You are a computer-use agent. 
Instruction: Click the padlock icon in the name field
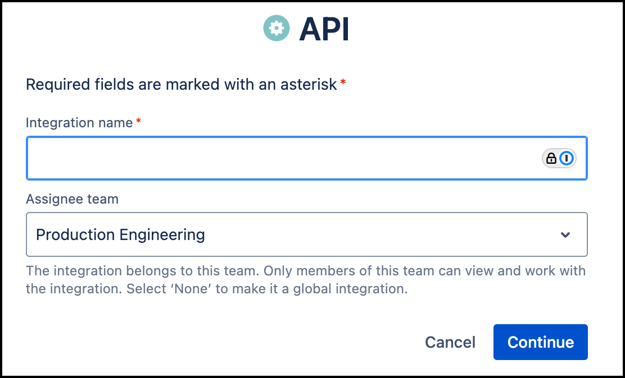pyautogui.click(x=551, y=159)
